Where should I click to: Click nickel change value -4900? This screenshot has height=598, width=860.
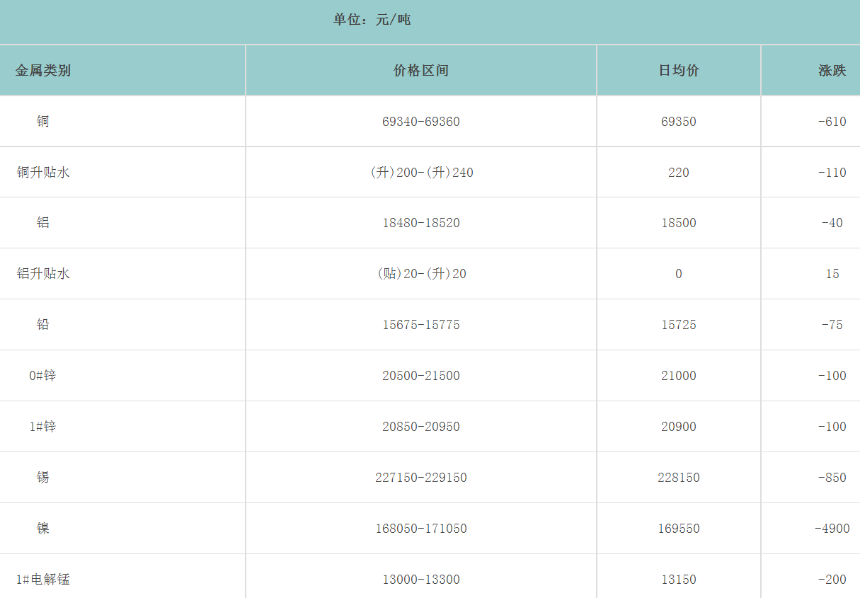point(832,529)
